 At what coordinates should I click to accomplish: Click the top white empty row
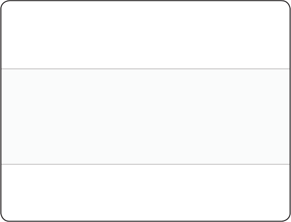click(145, 35)
